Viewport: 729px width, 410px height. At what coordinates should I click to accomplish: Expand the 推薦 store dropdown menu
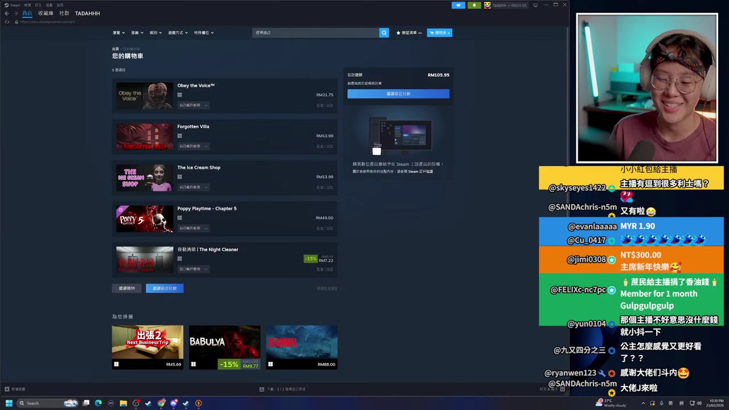pyautogui.click(x=137, y=32)
